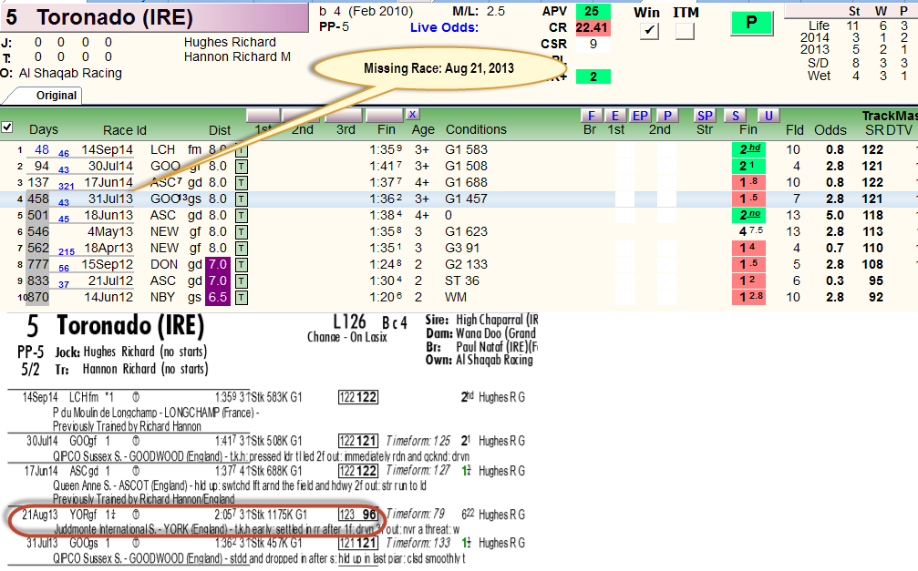918x571 pixels.
Task: Enable the ITM checkbox
Action: click(685, 31)
